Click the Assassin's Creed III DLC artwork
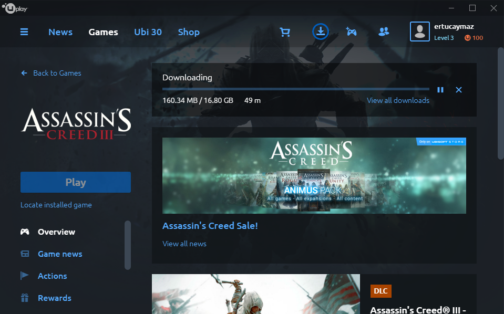The image size is (504, 314). tap(256, 294)
